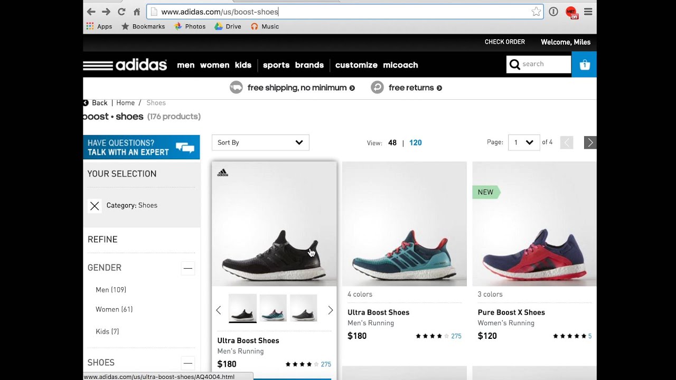Screen dimensions: 676x380
Task: View 120 products per page
Action: (x=416, y=143)
